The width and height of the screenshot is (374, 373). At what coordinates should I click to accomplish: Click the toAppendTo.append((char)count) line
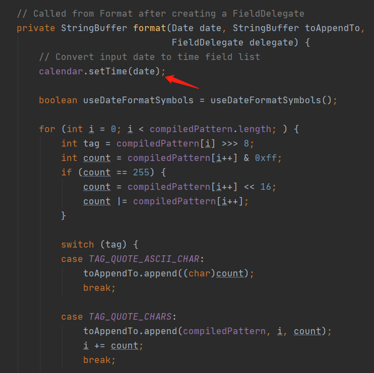pyautogui.click(x=168, y=274)
